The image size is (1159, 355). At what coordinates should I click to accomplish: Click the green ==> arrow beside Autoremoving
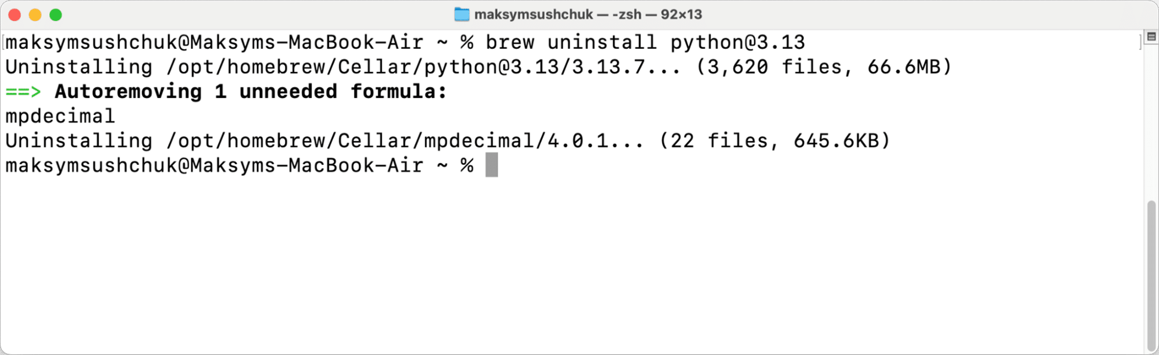click(x=22, y=91)
